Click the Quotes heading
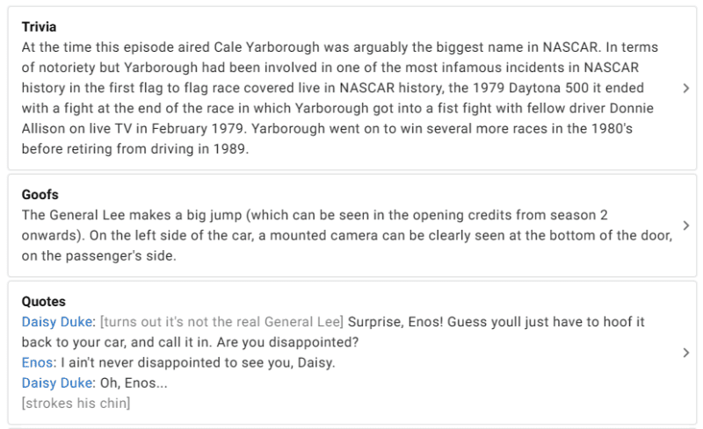 click(43, 302)
